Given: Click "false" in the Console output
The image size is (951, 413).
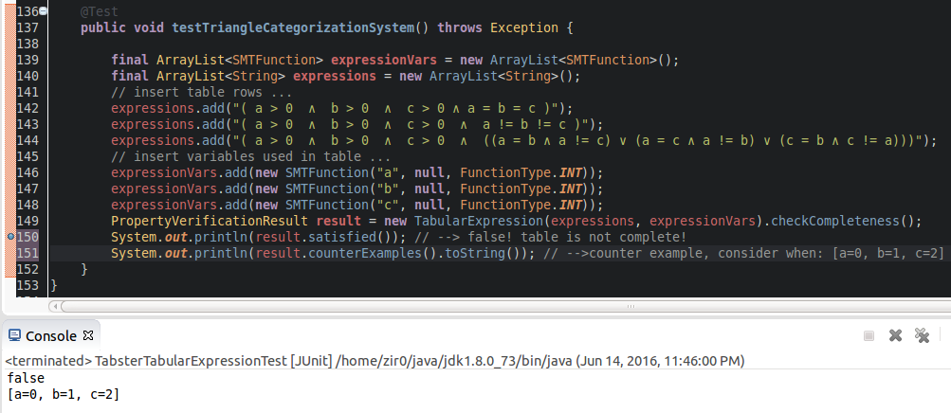Looking at the screenshot, I should coord(26,379).
